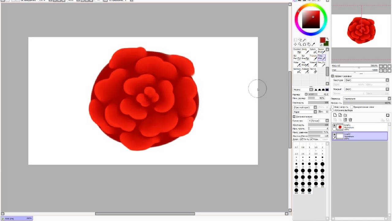Choose the Wet Brush tool
Screen dimensions: 392x221
click(305, 64)
